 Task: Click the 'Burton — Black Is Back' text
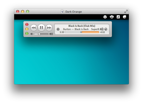(x=76, y=29)
